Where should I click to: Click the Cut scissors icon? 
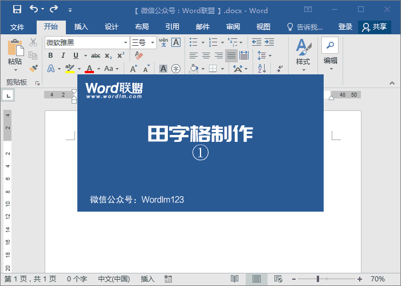(33, 42)
